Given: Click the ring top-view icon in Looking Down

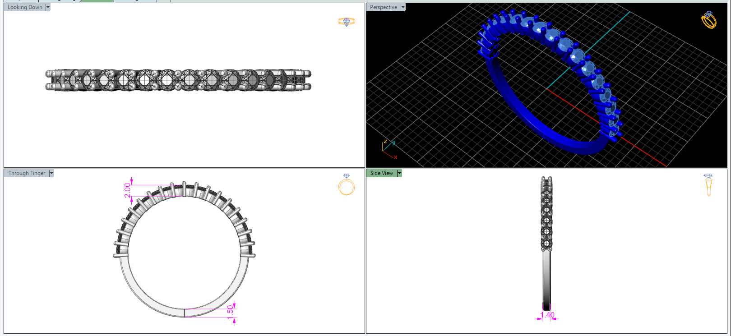Looking at the screenshot, I should coord(347,22).
